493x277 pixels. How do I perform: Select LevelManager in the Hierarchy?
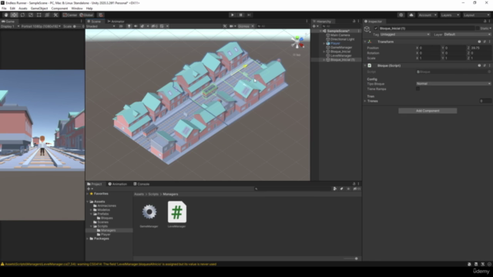point(340,55)
